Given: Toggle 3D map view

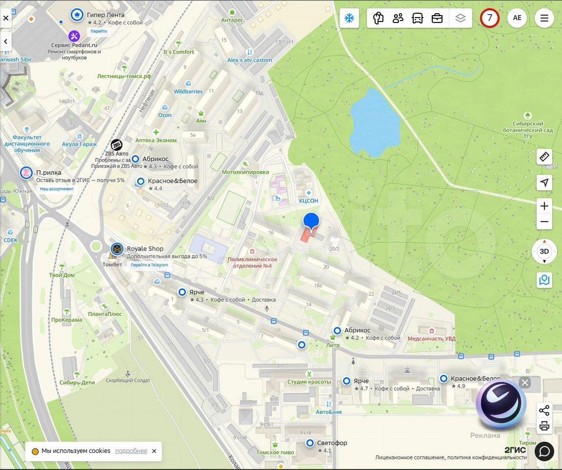Looking at the screenshot, I should [x=544, y=252].
